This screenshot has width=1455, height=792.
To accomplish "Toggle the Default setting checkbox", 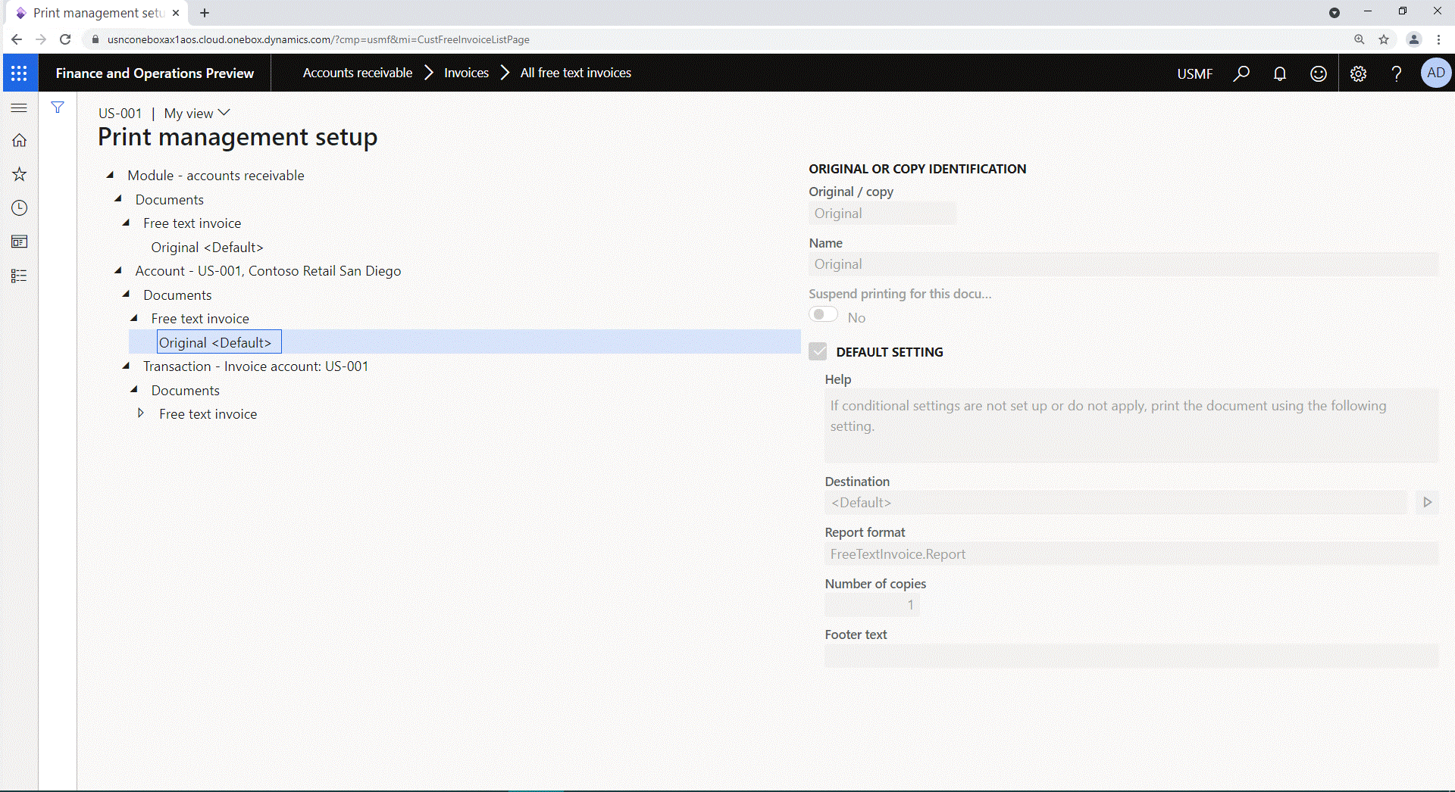I will [x=818, y=351].
